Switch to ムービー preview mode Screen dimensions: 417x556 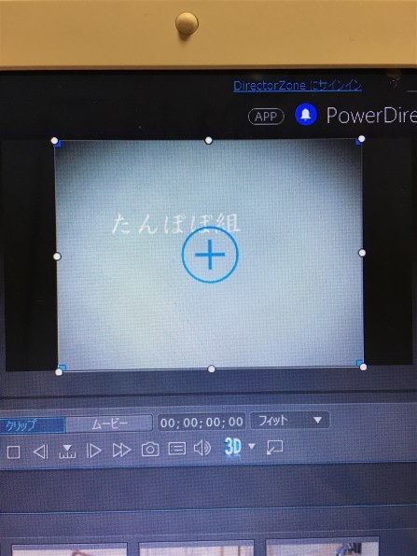point(109,424)
